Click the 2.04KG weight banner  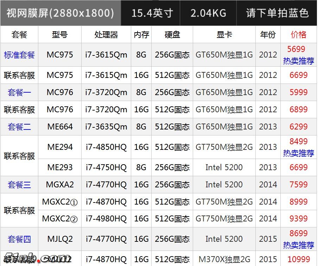tap(208, 12)
